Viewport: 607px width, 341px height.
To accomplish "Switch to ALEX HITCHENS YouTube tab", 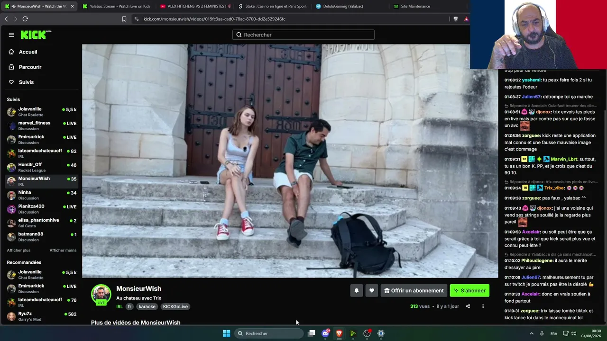I will pos(195,6).
